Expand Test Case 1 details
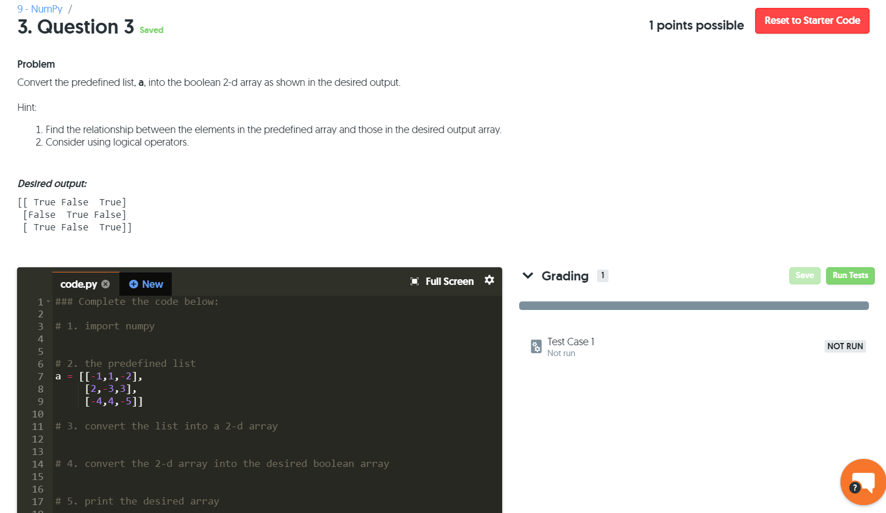Image resolution: width=886 pixels, height=513 pixels. (570, 341)
